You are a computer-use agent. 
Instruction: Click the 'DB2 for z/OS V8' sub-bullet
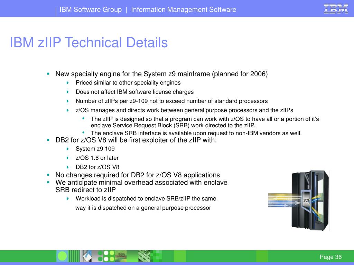97,167
